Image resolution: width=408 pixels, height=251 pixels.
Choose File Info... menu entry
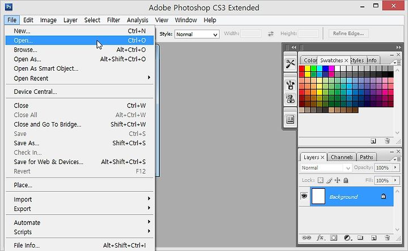79,245
